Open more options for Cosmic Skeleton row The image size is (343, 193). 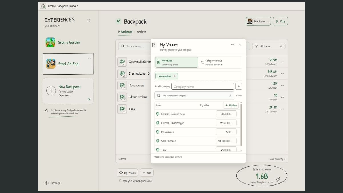[282, 62]
